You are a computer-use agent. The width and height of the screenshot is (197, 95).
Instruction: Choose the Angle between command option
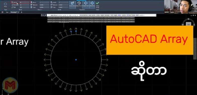105,15
